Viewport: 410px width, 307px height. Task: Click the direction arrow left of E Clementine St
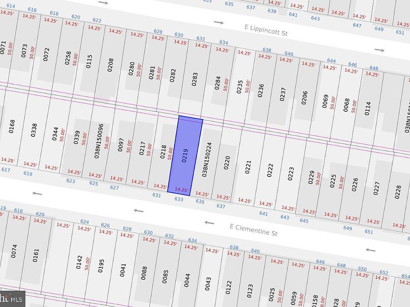pos(209,223)
